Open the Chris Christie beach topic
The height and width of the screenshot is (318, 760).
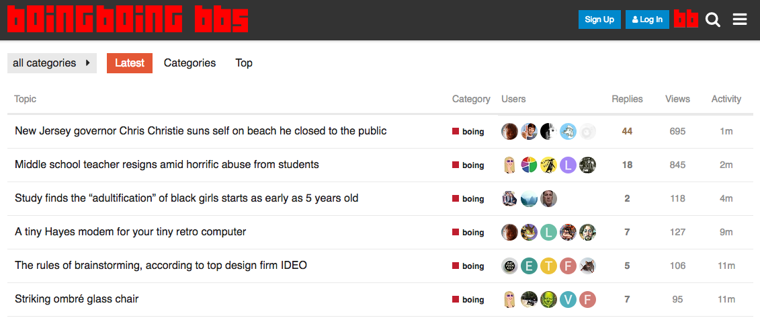coord(201,131)
